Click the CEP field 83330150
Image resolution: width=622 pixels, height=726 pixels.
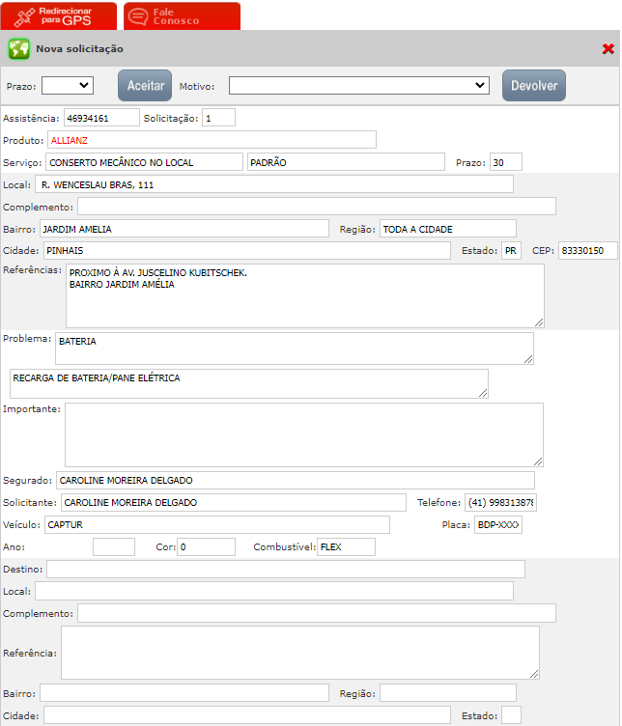click(x=588, y=250)
